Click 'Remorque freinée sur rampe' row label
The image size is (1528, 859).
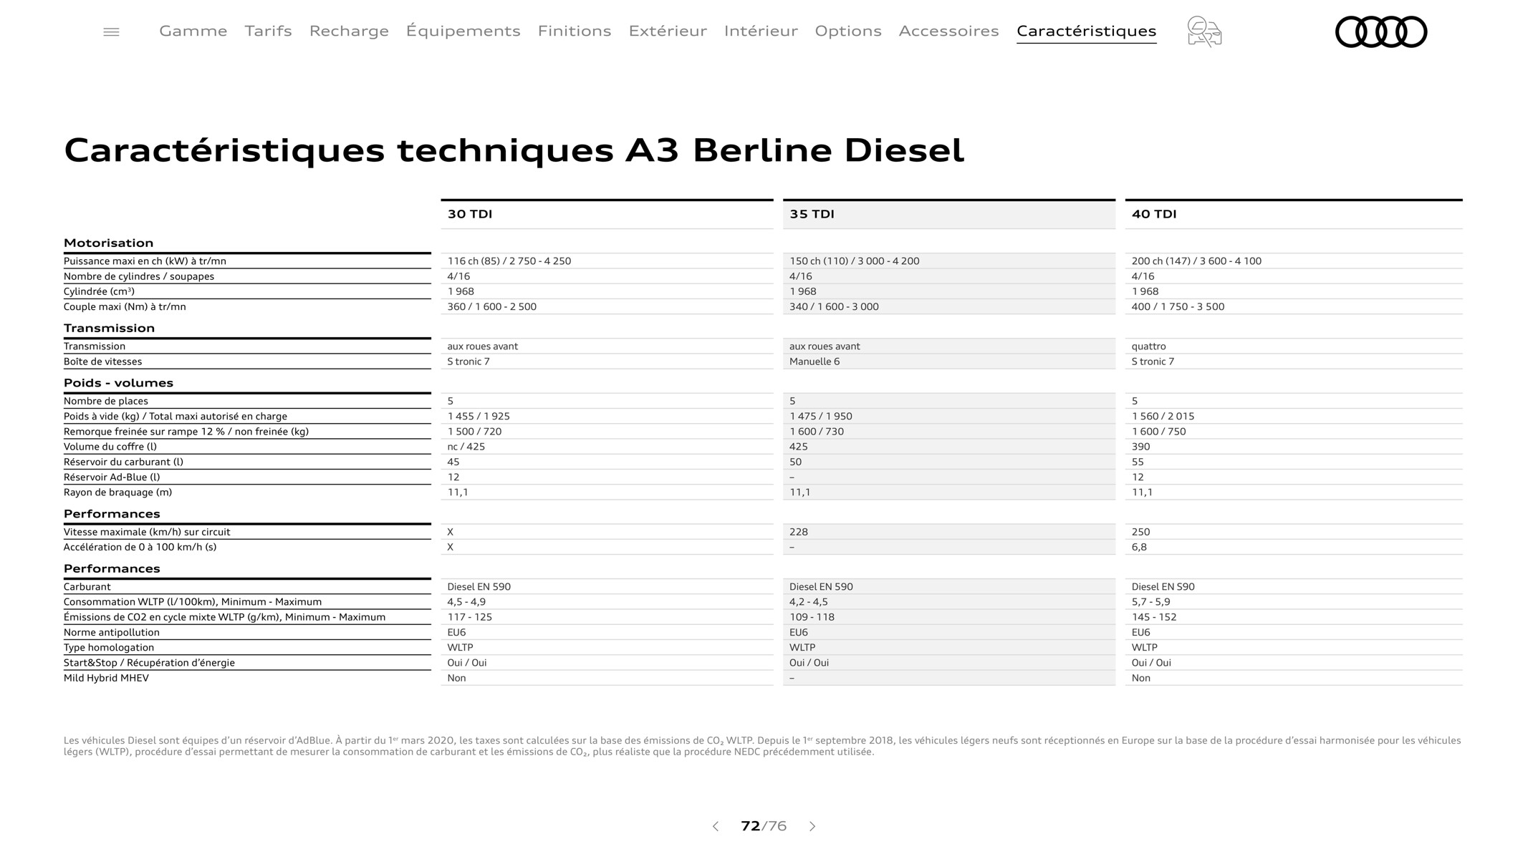pos(186,432)
